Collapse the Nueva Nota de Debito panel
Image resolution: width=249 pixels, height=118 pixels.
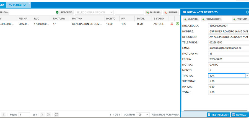(247, 12)
